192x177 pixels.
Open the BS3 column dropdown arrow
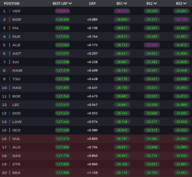pos(185,4)
